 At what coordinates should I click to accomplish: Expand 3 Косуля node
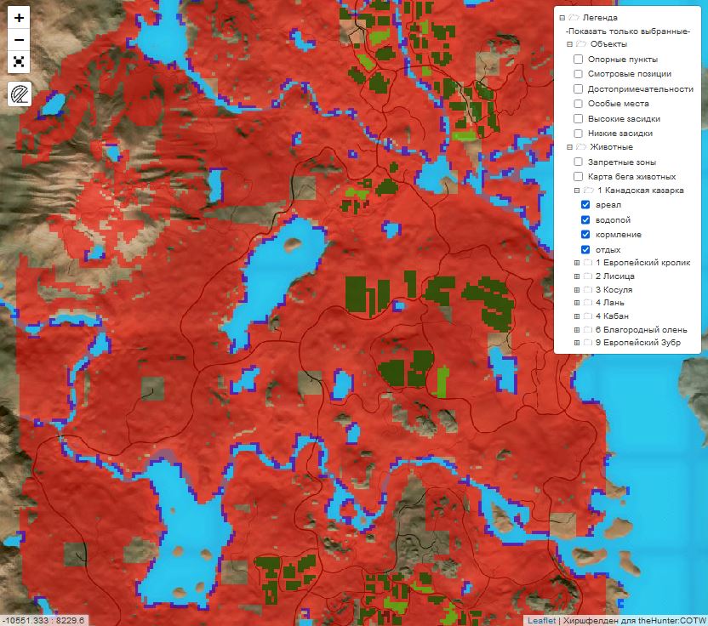(x=577, y=290)
